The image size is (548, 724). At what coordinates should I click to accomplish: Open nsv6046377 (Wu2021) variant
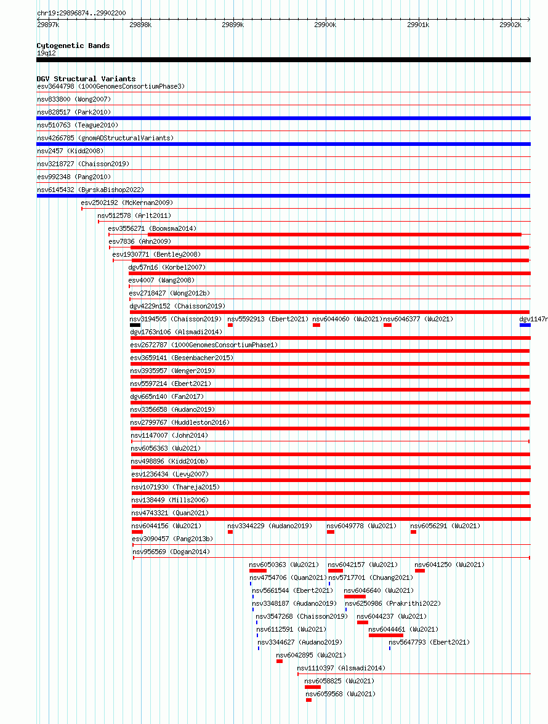point(418,319)
